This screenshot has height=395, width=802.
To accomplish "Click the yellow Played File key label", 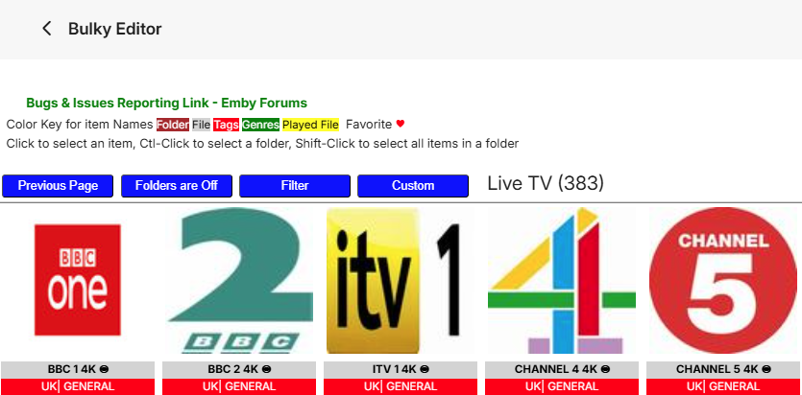I will tap(310, 125).
